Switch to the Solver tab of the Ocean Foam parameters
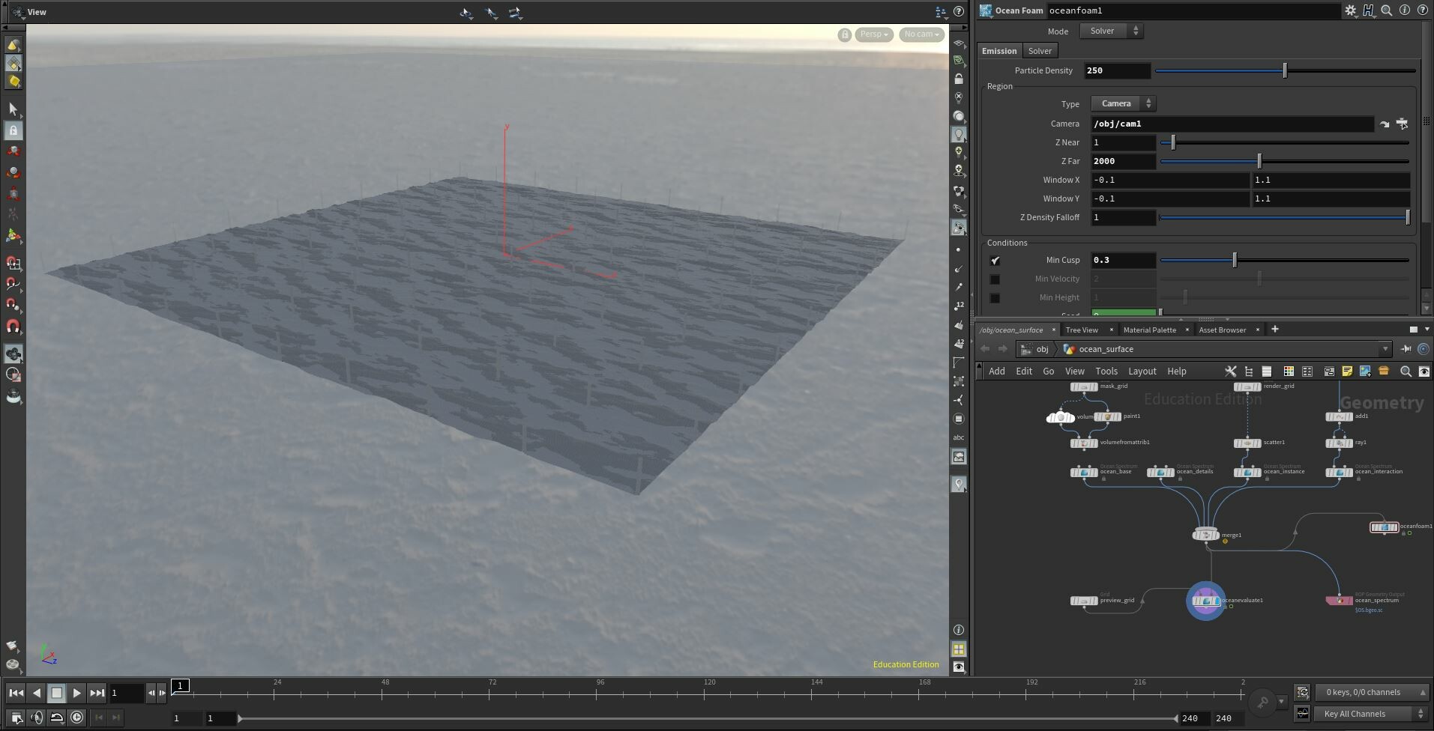Viewport: 1434px width, 731px height. tap(1040, 50)
